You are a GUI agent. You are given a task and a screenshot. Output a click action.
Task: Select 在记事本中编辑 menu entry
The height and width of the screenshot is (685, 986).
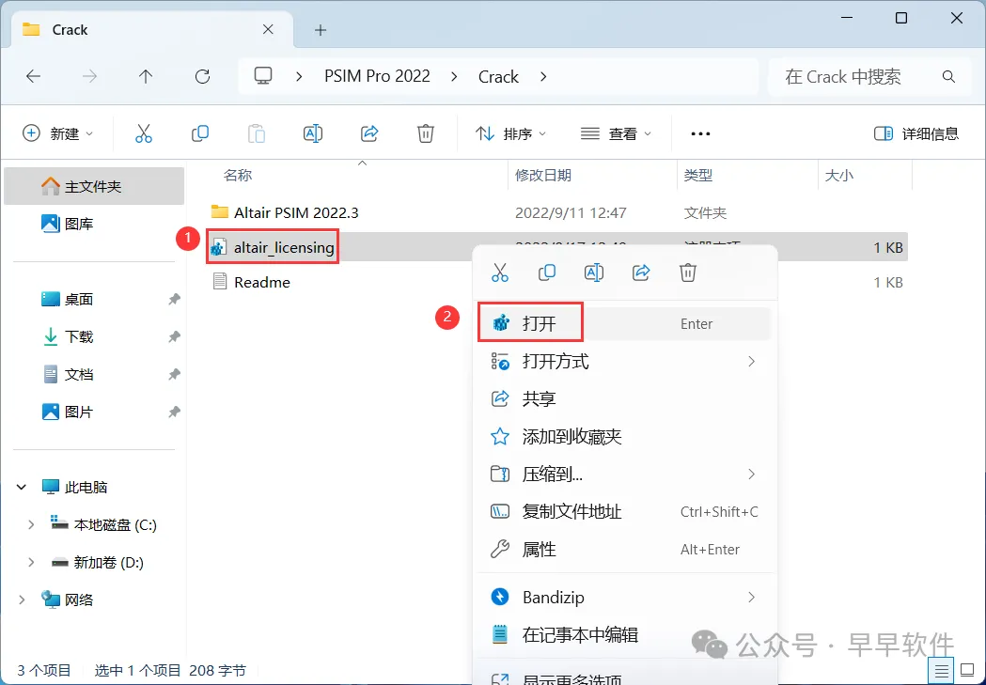(x=624, y=634)
